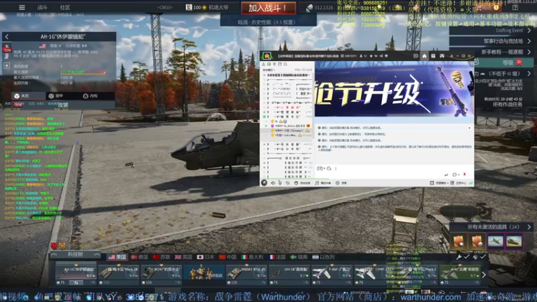The width and height of the screenshot is (537, 302).
Task: Click the red 加入战斗 join battle button
Action: tap(268, 8)
